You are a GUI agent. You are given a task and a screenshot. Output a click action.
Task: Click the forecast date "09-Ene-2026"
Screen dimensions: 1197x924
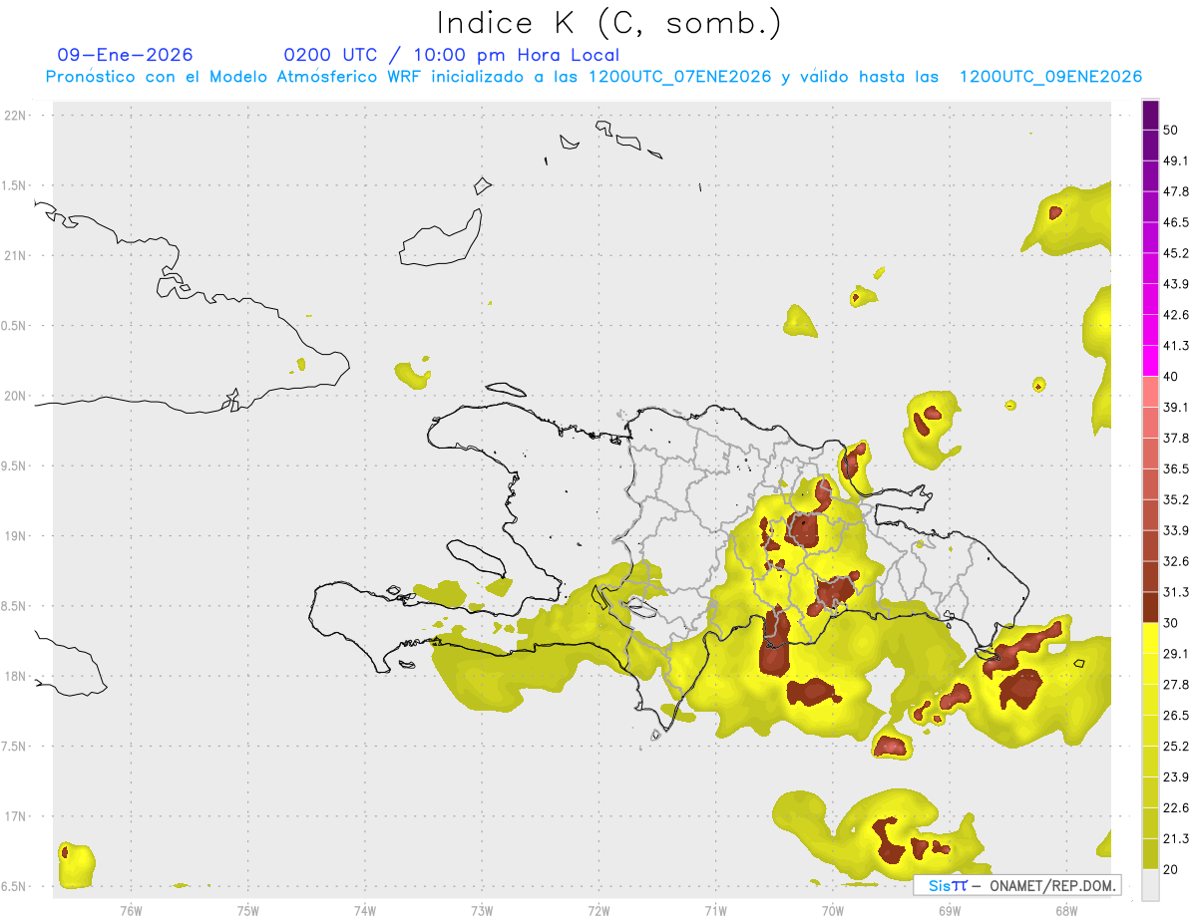pyautogui.click(x=125, y=55)
